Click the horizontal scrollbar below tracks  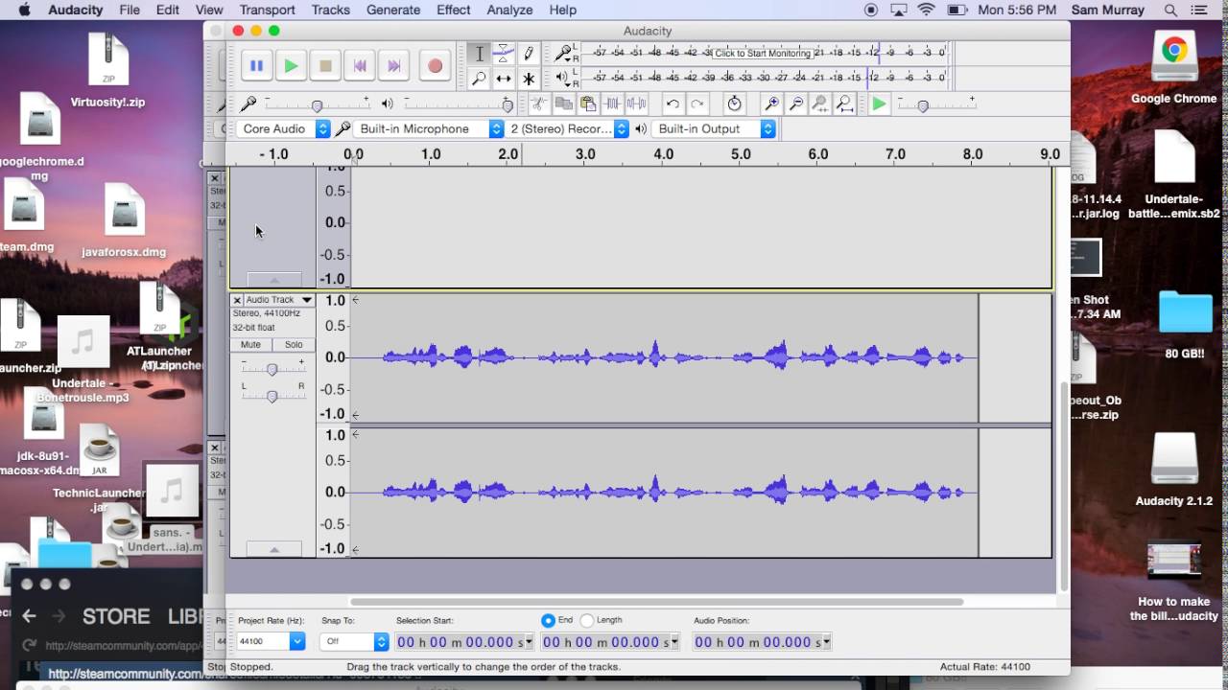655,602
